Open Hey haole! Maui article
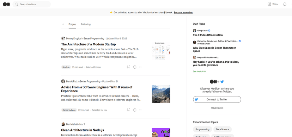The height and width of the screenshot is (137, 292). 216,63
